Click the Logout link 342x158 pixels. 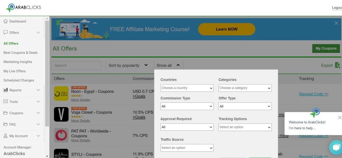point(337,8)
